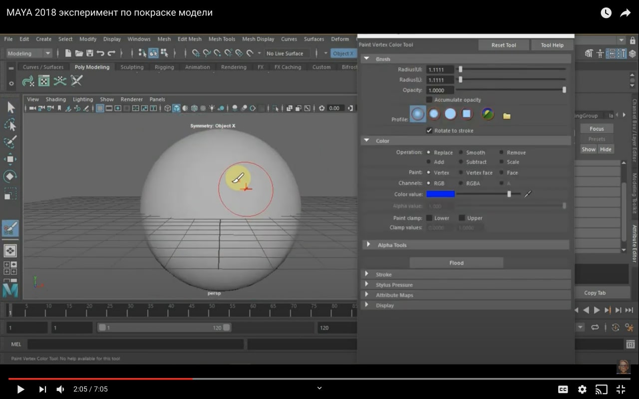Viewport: 639px width, 399px height.
Task: Expand the Display section
Action: coord(367,305)
